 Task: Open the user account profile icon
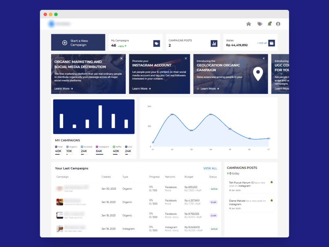[278, 24]
